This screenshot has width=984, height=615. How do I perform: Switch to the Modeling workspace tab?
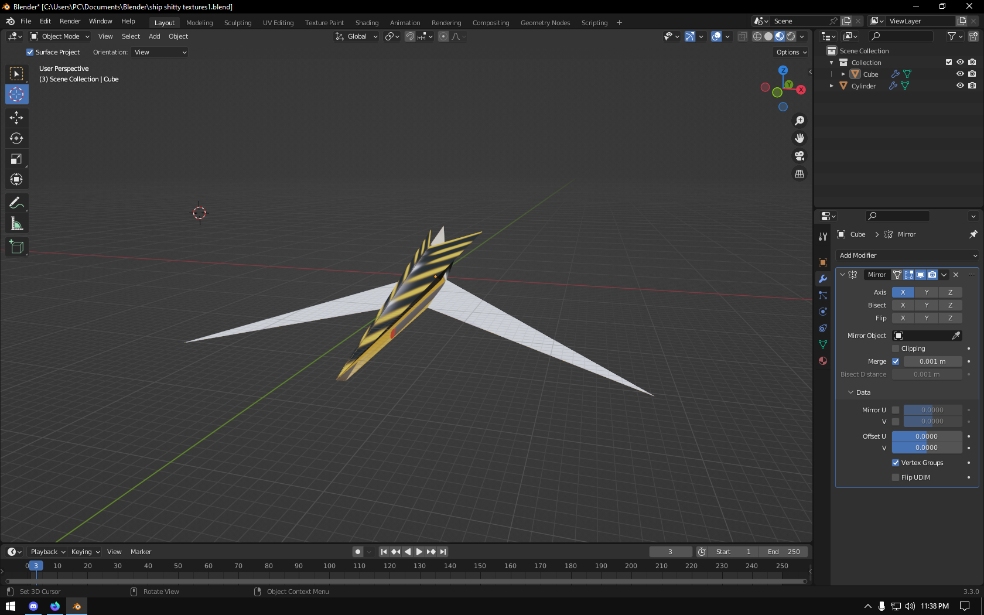pyautogui.click(x=200, y=23)
